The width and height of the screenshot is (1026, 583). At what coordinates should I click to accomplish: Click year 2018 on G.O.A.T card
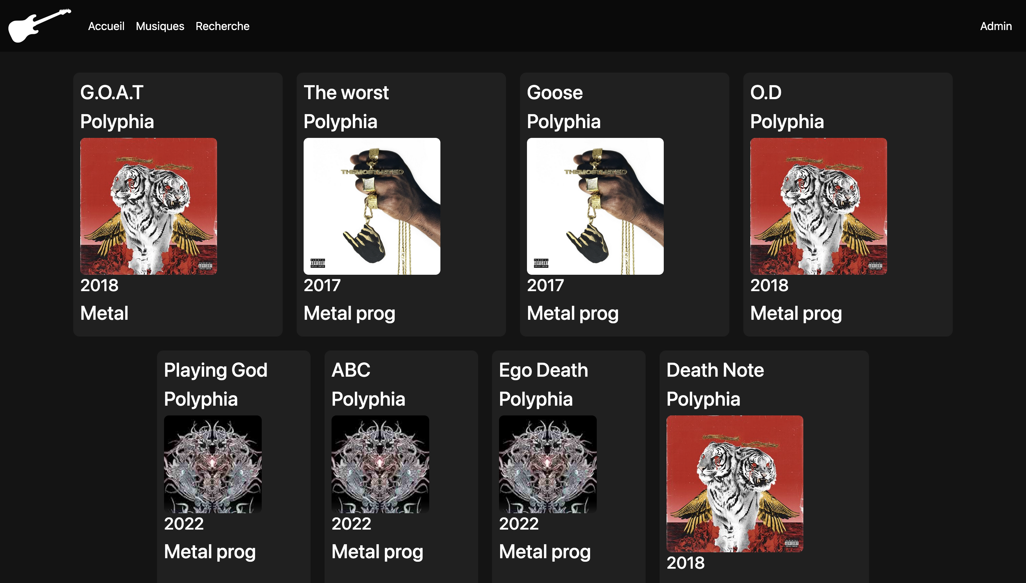tap(99, 286)
